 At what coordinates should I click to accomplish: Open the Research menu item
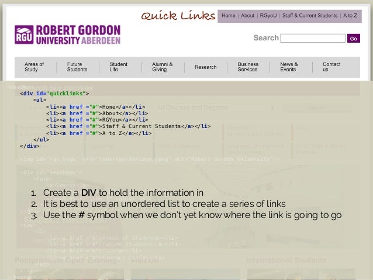[x=206, y=67]
